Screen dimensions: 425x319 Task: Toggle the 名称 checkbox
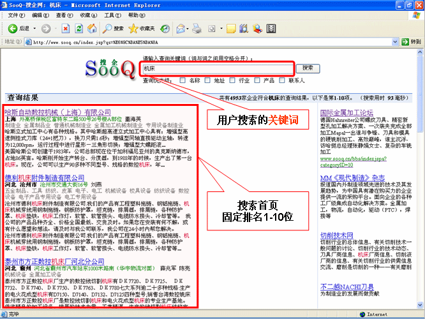pos(183,80)
